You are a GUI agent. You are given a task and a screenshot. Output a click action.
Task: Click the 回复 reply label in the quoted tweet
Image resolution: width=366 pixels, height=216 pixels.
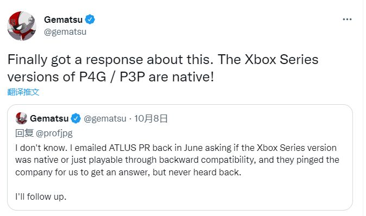[24, 133]
